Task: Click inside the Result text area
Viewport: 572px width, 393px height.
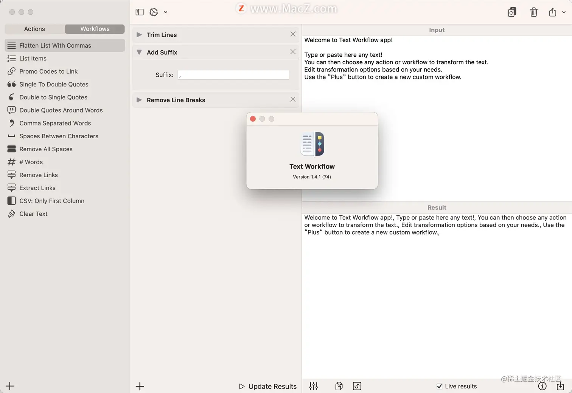Action: tap(437, 296)
